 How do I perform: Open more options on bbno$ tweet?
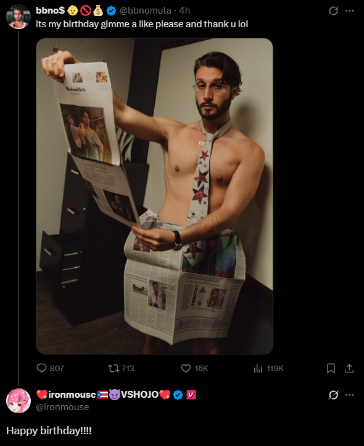click(349, 11)
